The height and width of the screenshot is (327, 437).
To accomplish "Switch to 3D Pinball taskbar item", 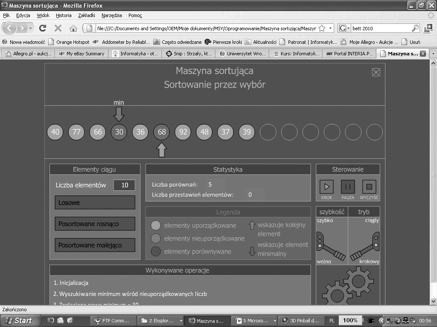I will pos(302,321).
